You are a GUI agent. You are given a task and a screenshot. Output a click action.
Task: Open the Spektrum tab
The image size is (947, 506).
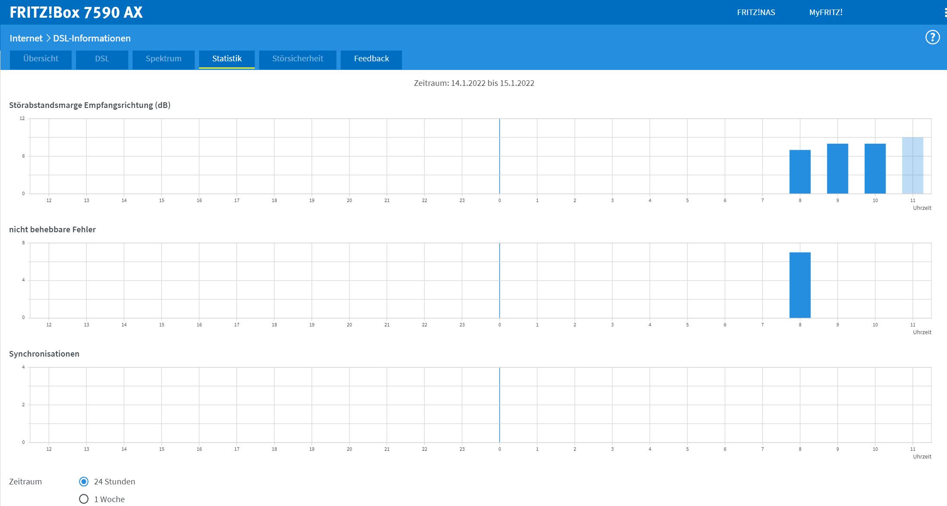point(163,59)
